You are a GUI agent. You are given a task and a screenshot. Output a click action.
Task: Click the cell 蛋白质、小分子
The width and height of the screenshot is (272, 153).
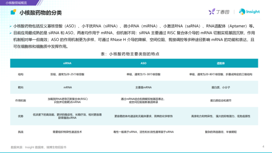tap(221, 88)
